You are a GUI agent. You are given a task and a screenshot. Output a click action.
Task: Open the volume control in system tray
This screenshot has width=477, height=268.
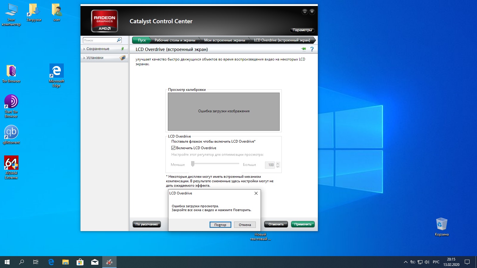(x=427, y=262)
